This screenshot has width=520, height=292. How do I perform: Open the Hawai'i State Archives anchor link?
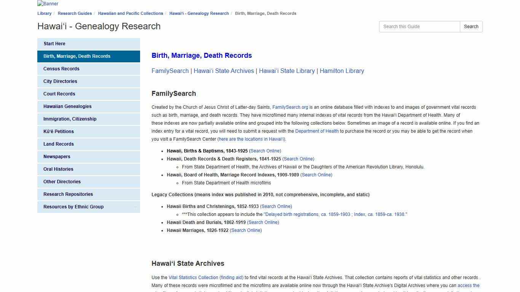[224, 71]
